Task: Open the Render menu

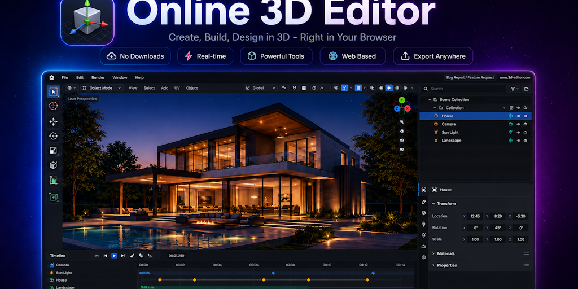Action: [98, 78]
